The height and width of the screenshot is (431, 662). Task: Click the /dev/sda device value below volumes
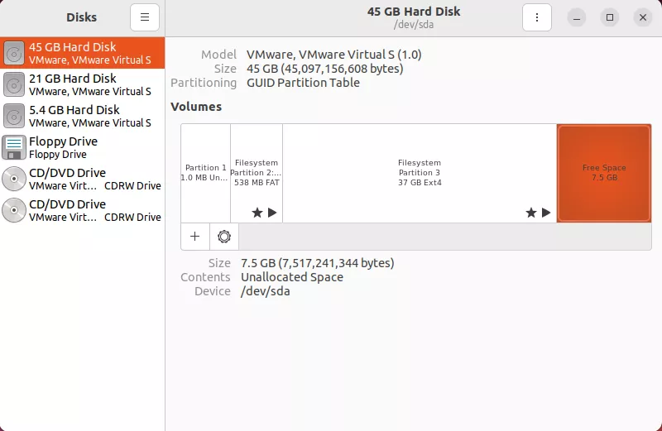(x=265, y=291)
